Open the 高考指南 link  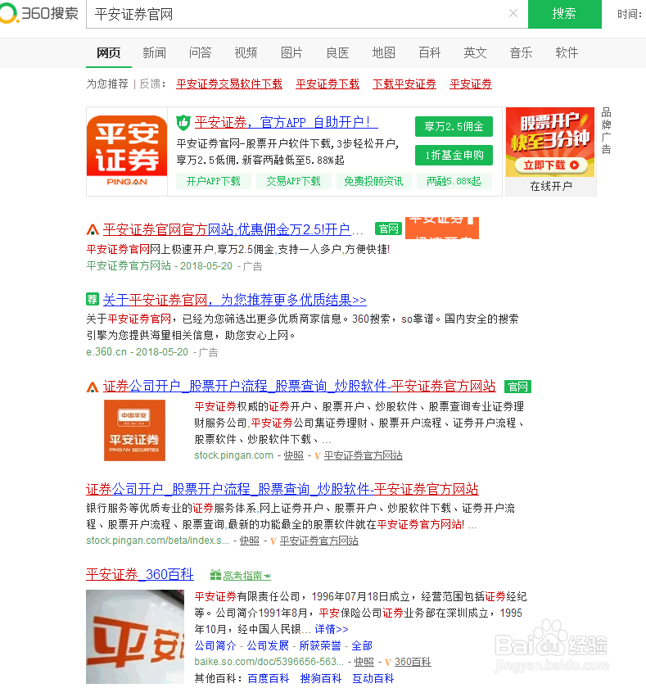click(246, 575)
